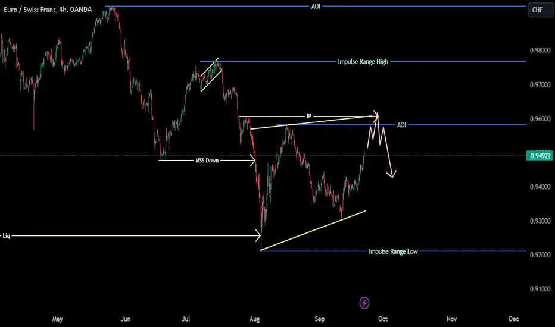The height and width of the screenshot is (327, 555).
Task: Click the Dec label on time axis
Action: (x=514, y=319)
